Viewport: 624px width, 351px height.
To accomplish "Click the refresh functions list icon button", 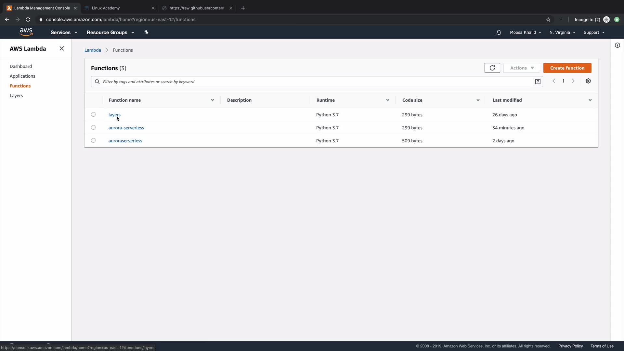I will pyautogui.click(x=492, y=68).
